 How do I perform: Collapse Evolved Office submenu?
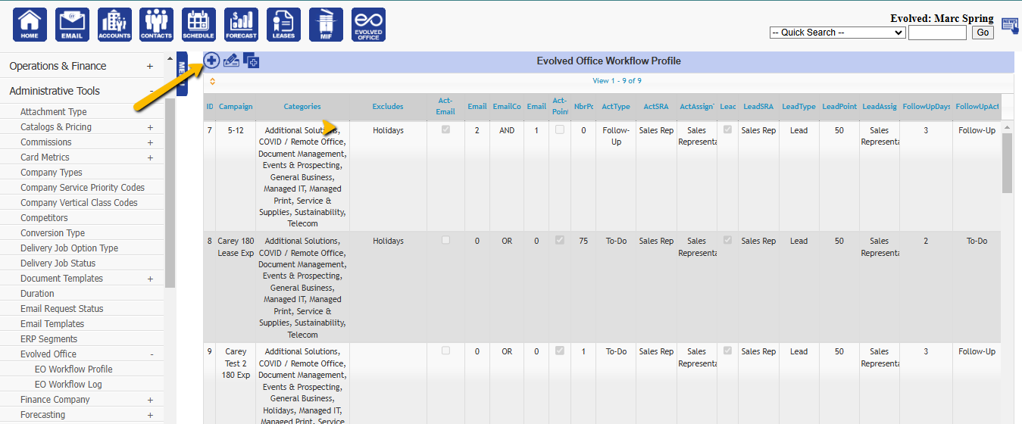tap(152, 354)
